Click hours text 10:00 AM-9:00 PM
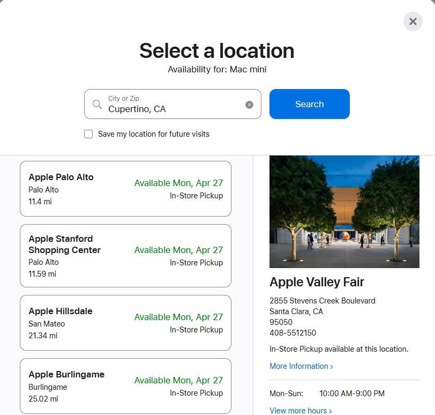 click(x=352, y=394)
